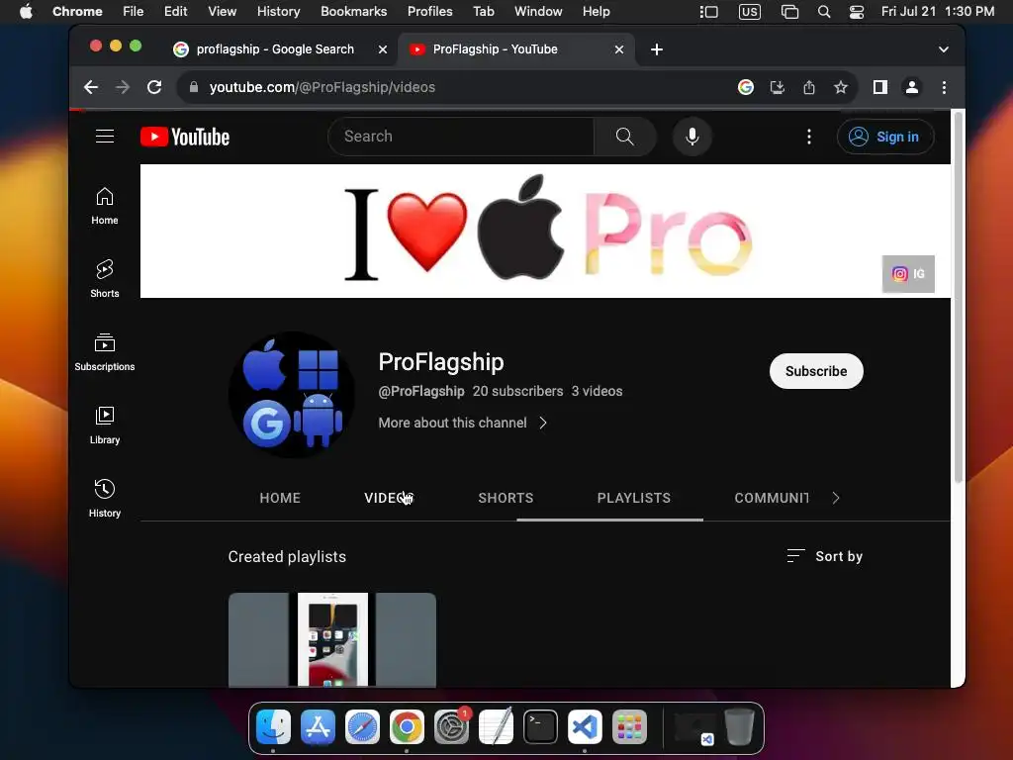Open the playlist thumbnail under Created playlists
1013x760 pixels.
pyautogui.click(x=332, y=640)
